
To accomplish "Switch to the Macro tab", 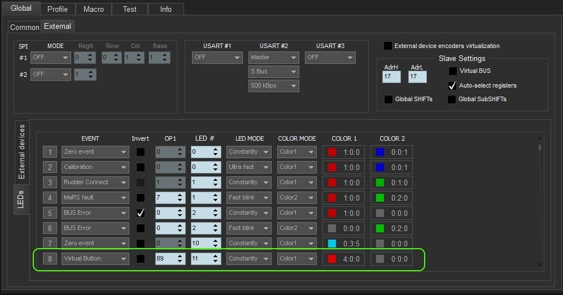I will coord(93,9).
